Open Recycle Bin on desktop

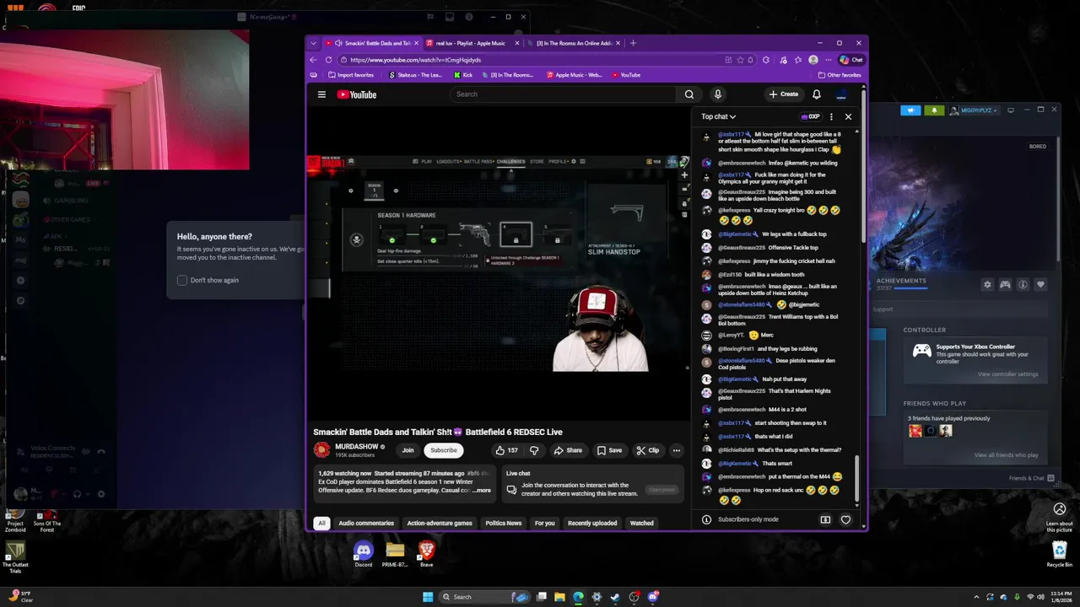(x=1060, y=554)
